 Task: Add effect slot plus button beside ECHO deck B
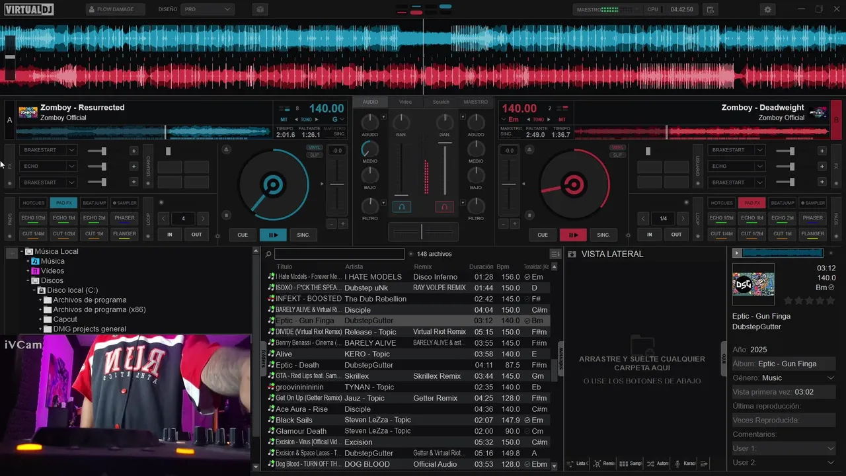coord(822,167)
